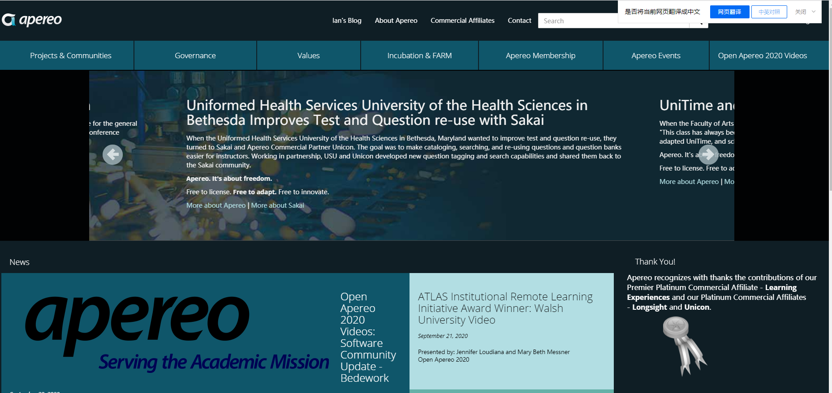Expand the dropdown arrow beside 关闭
This screenshot has width=832, height=393.
tap(814, 12)
